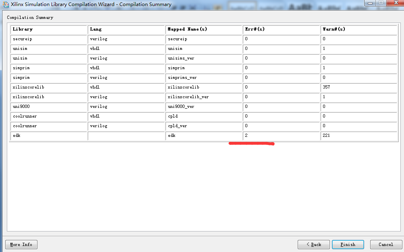Click the Xilinx wizard title bar icon

[6, 4]
